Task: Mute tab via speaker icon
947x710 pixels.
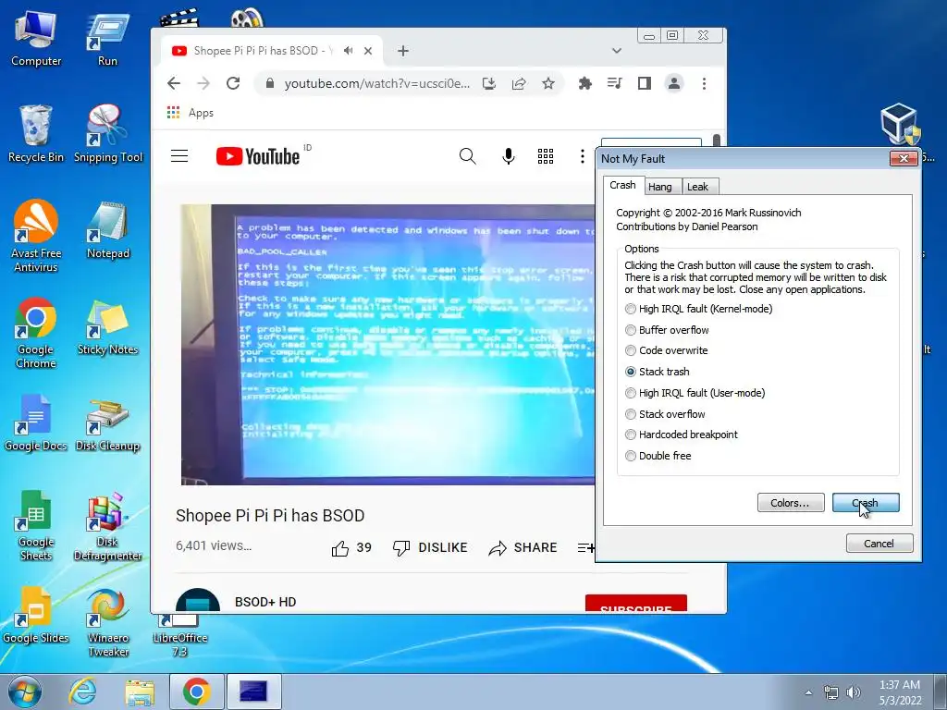Action: [x=348, y=51]
